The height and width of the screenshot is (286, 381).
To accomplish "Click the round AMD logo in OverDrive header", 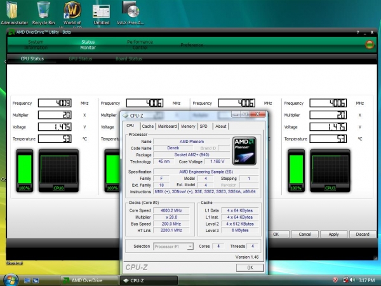I will (369, 44).
